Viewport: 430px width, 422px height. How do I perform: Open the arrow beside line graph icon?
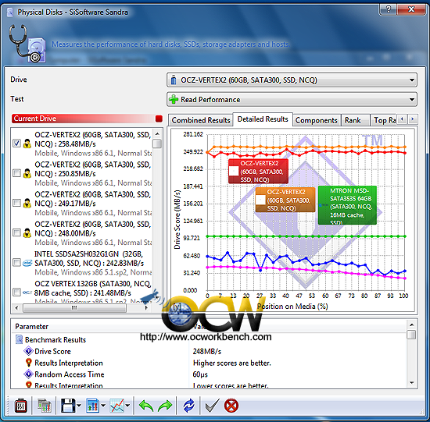point(127,406)
